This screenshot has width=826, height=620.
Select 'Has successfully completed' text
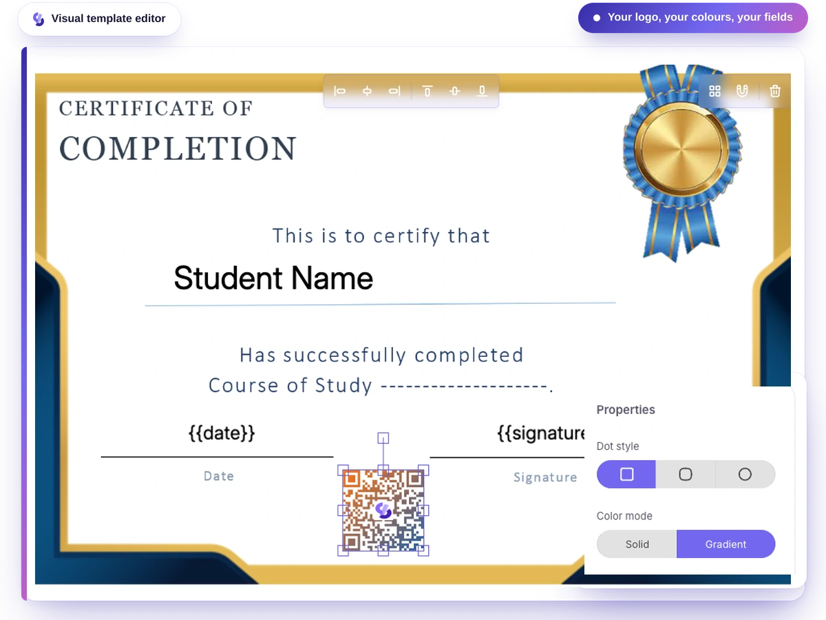(x=381, y=355)
